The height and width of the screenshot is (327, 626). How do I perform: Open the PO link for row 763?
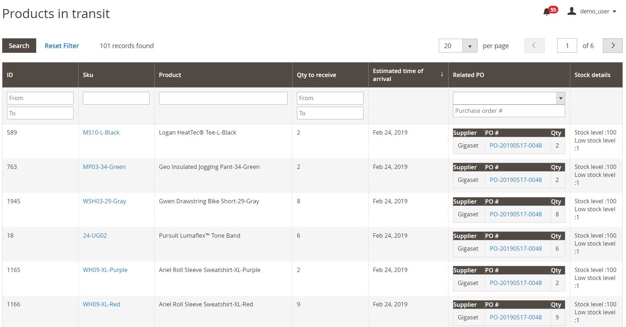[x=516, y=180]
